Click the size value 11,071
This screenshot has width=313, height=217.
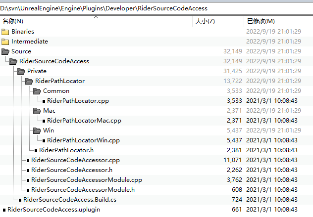(x=233, y=160)
